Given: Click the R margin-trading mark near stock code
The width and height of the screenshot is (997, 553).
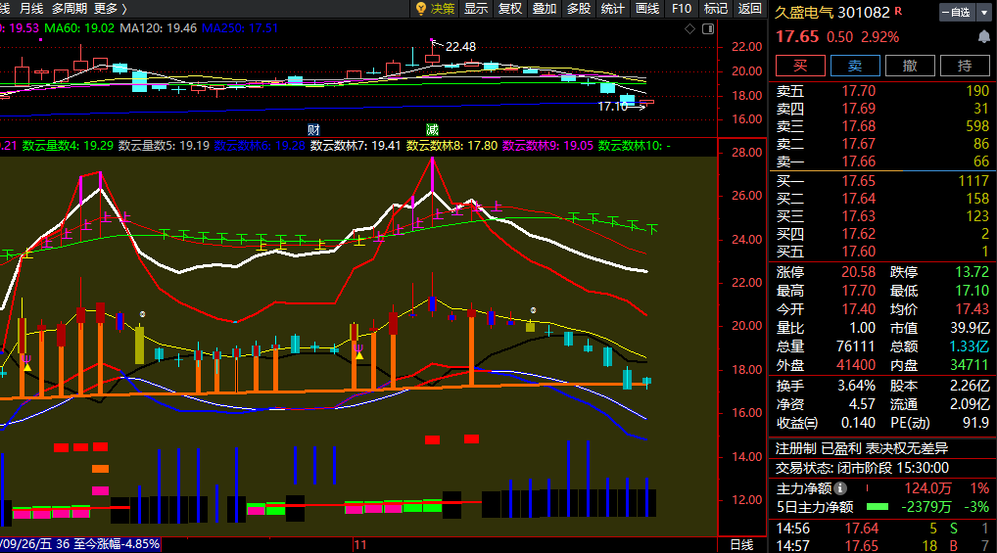Looking at the screenshot, I should click(898, 10).
